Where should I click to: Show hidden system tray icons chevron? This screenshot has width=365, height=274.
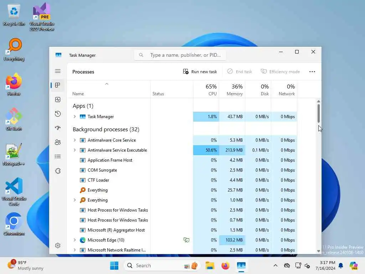[276, 265]
